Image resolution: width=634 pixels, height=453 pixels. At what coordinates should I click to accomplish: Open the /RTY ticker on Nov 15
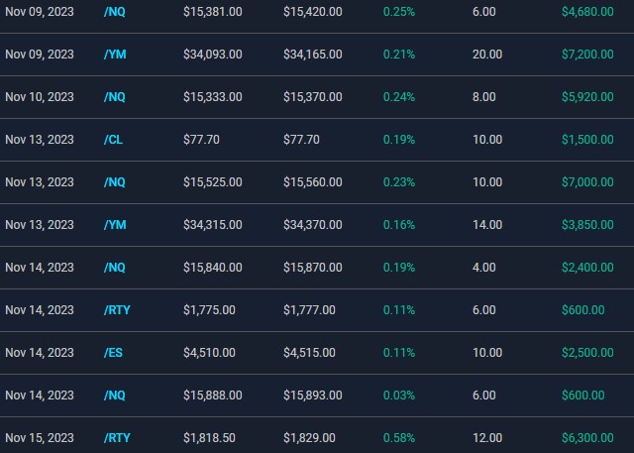tap(117, 438)
